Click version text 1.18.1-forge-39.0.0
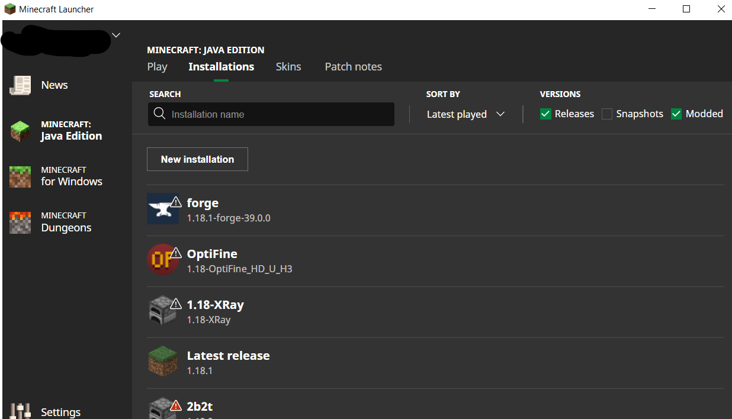Screen dimensions: 732x419 coord(229,218)
